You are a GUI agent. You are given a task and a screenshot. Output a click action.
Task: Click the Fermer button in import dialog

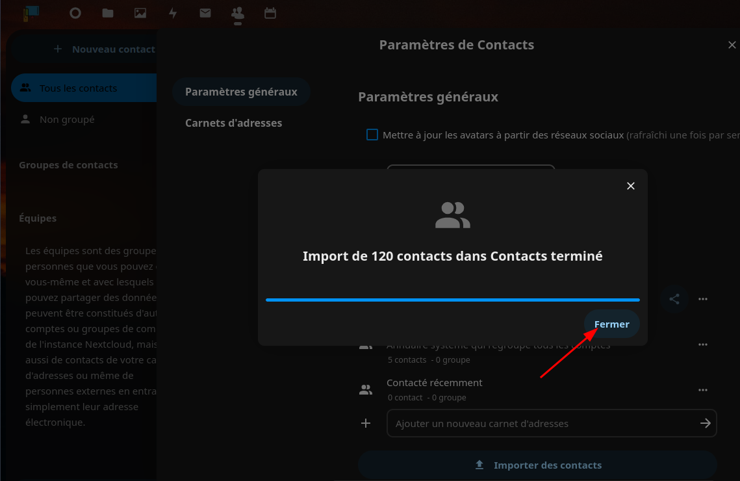click(x=611, y=324)
